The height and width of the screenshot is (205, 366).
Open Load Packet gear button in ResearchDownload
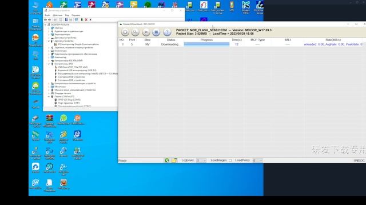pos(125,32)
